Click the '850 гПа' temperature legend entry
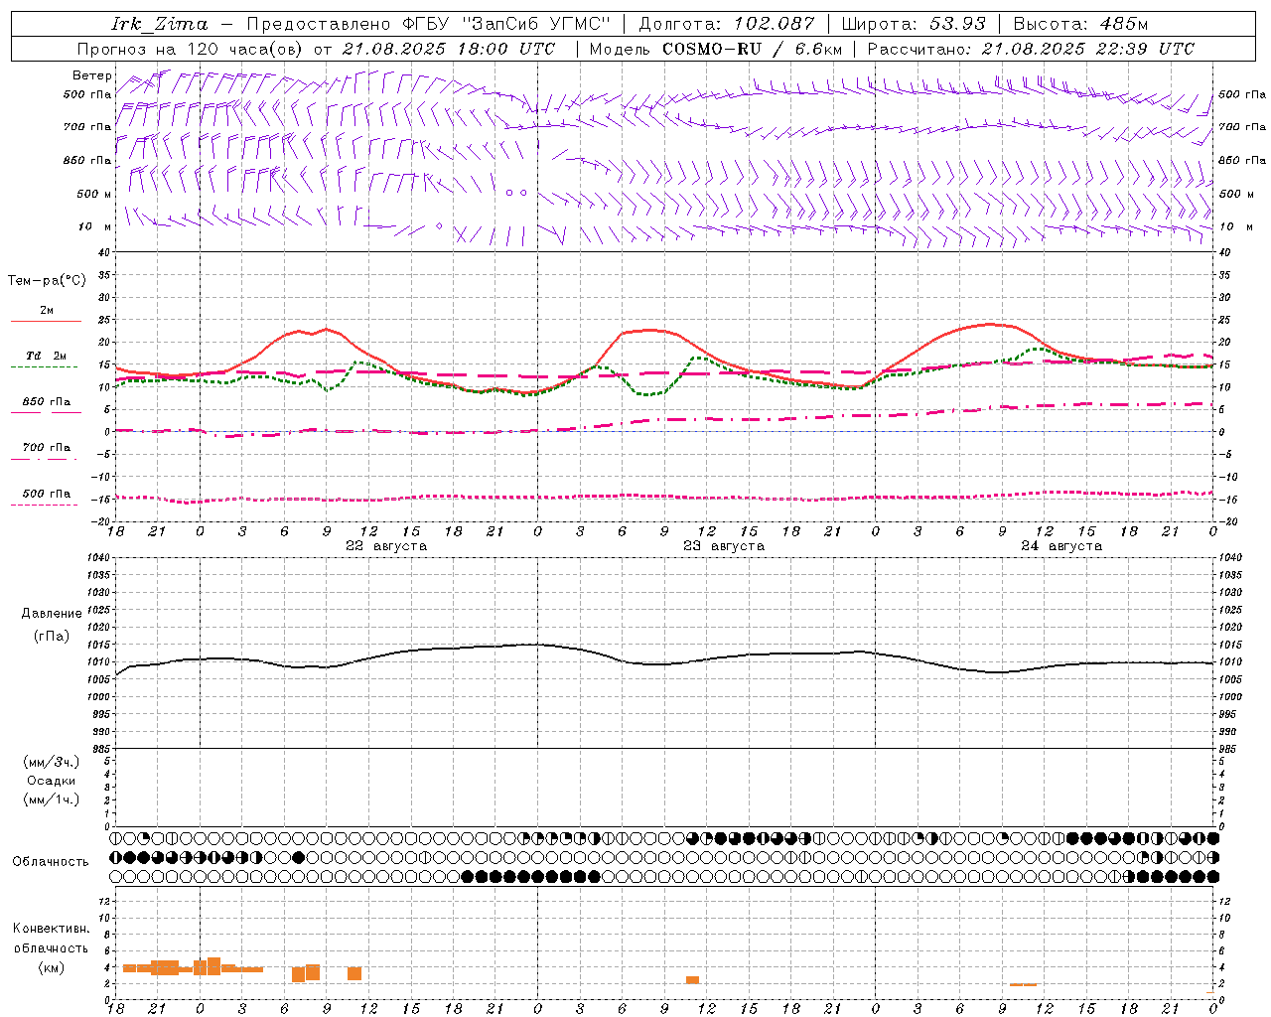 pos(47,402)
